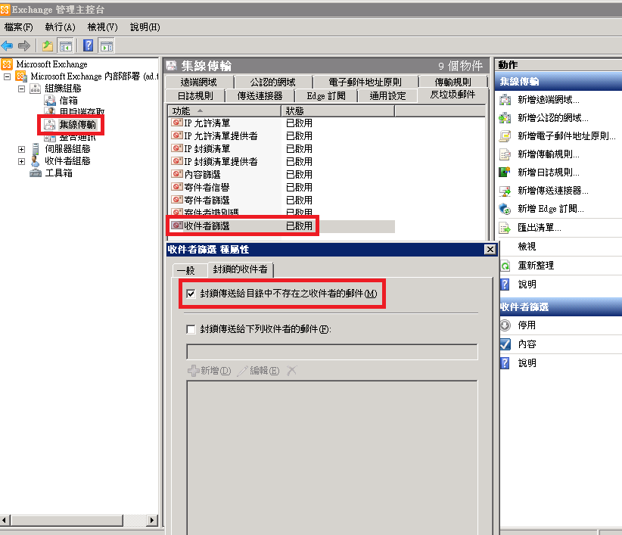The height and width of the screenshot is (535, 622).
Task: Click the 說明 help icon under 收件者篩選
Action: pos(505,363)
